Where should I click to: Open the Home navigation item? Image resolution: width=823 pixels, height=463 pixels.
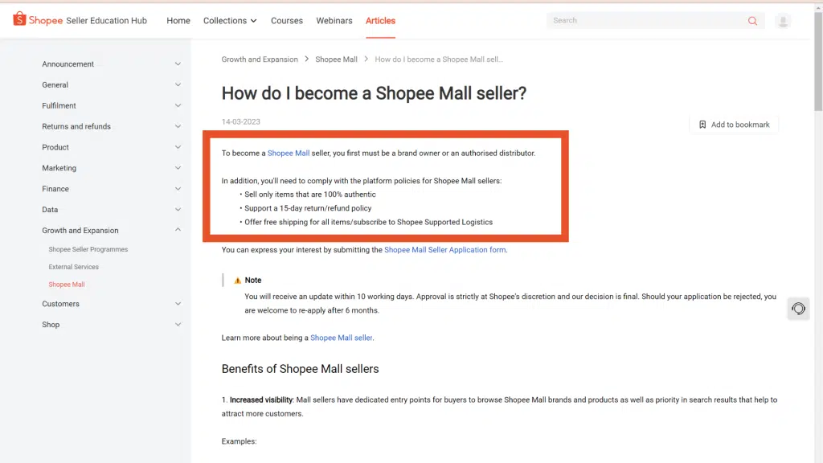pyautogui.click(x=178, y=21)
